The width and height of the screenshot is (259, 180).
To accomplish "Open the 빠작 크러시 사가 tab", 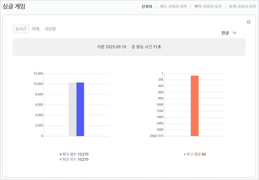I will point(208,7).
